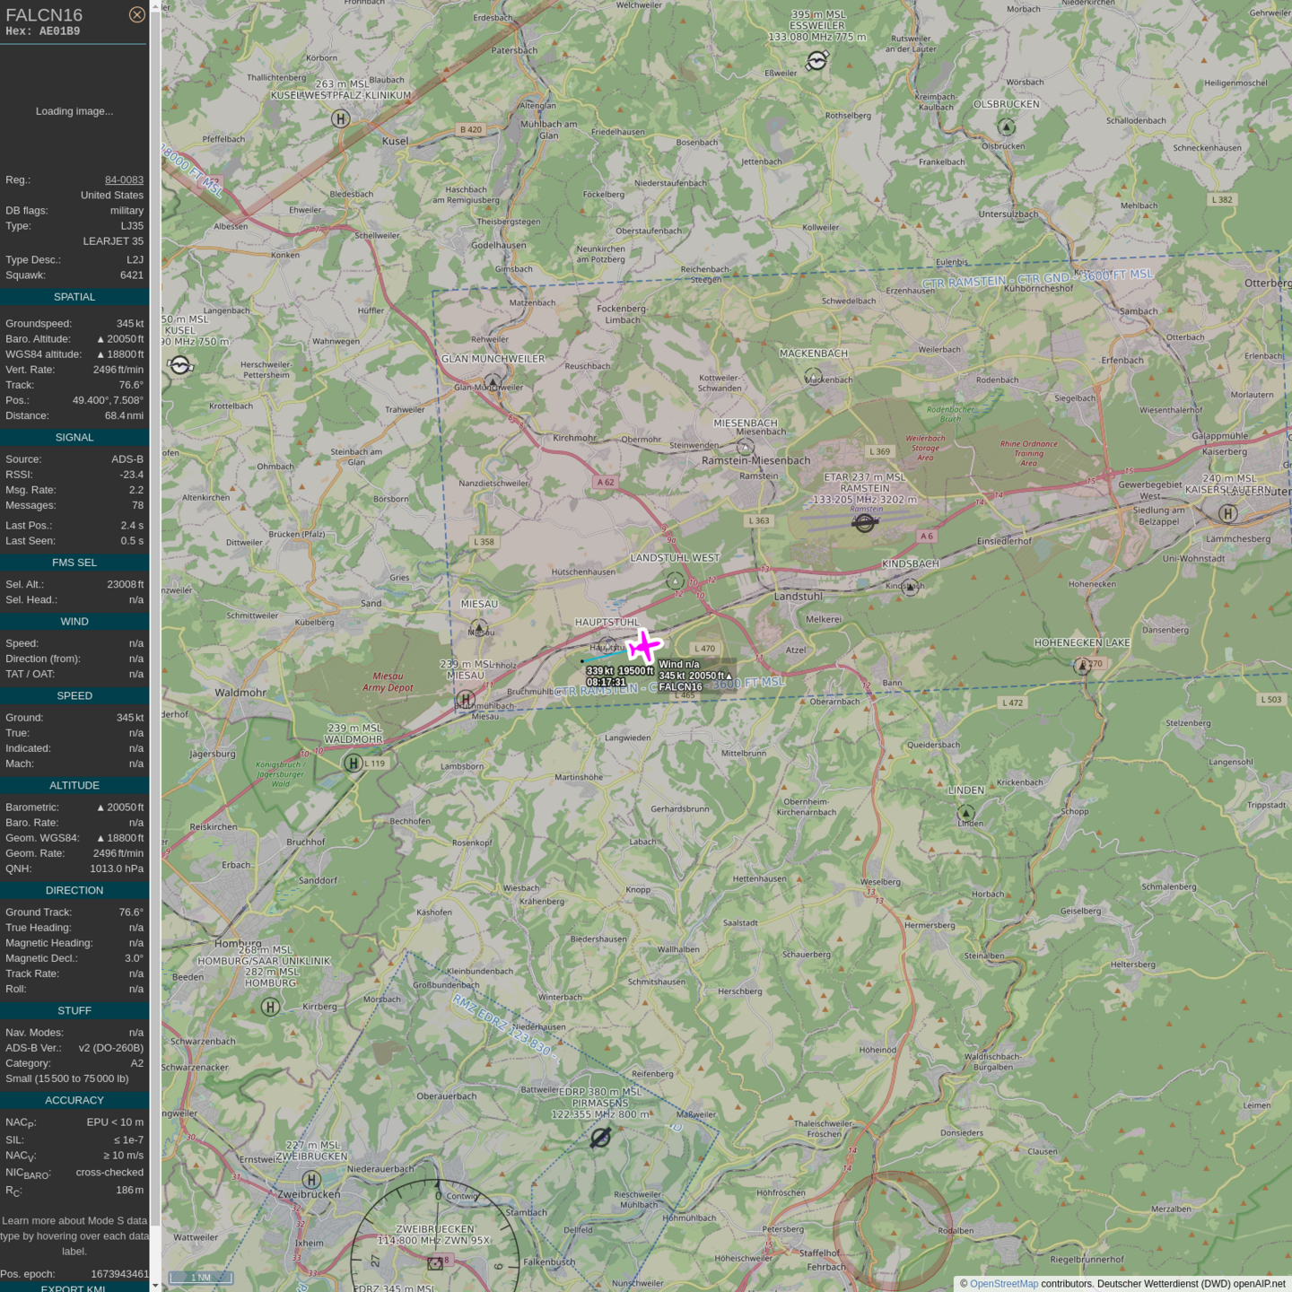Open the registration link 84-0083
The image size is (1292, 1292).
coord(124,179)
